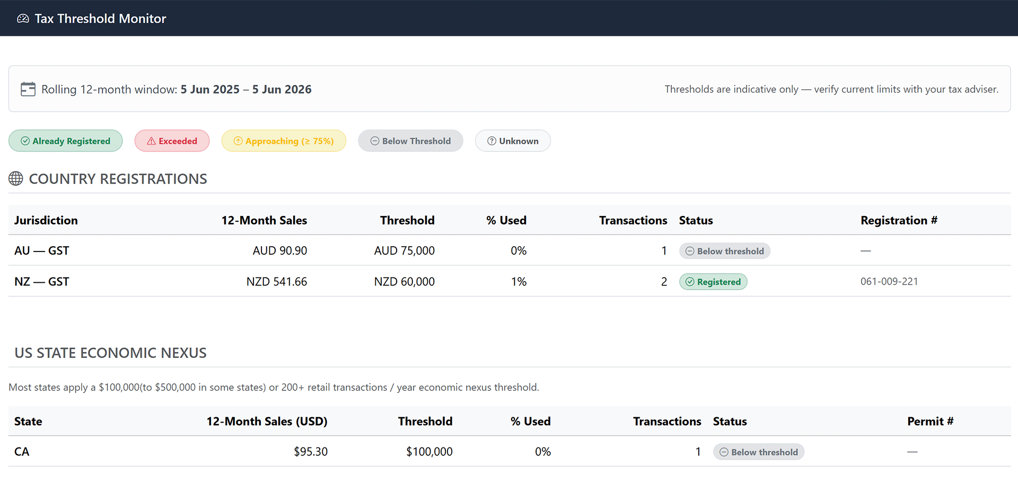
Task: Click the Jurisdiction column header
Action: pos(46,220)
